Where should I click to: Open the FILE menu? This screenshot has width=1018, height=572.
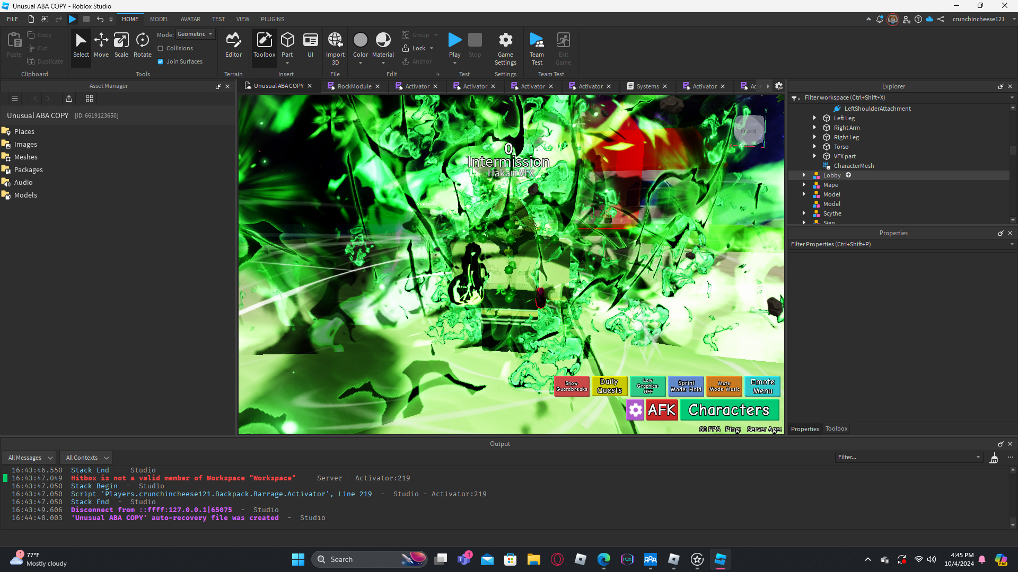[13, 19]
